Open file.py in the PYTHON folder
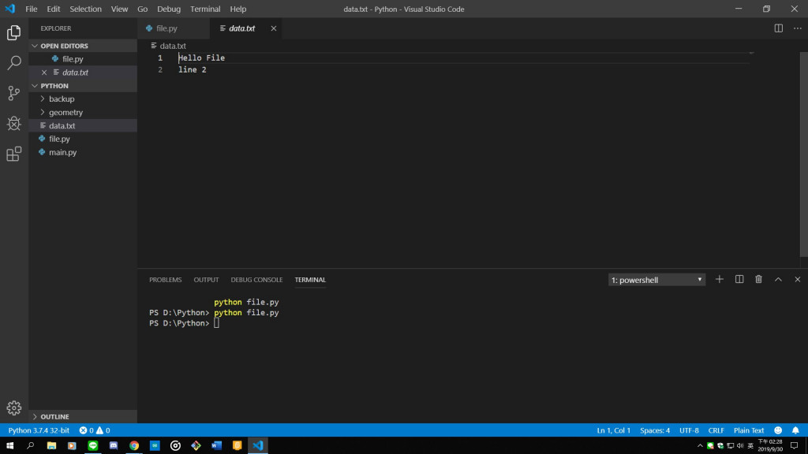Screen dimensions: 808x454 (83, 139)
